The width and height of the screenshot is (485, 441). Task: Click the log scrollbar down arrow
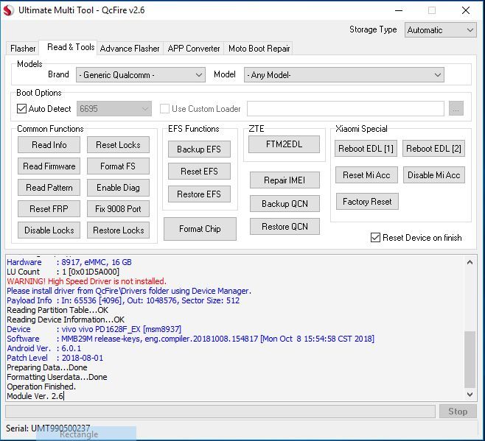470,395
